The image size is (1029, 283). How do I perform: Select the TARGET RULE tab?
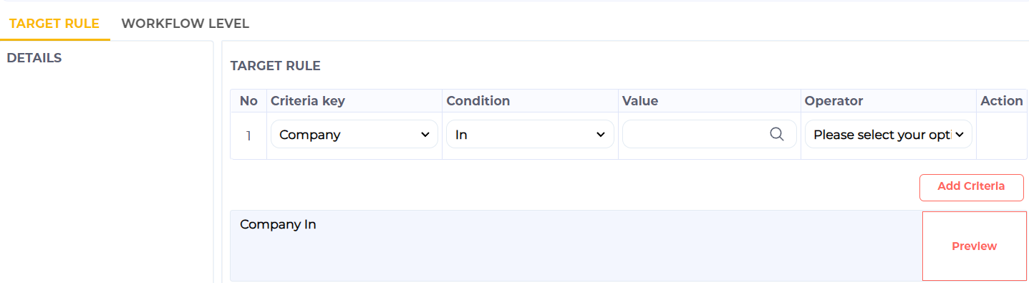[54, 23]
